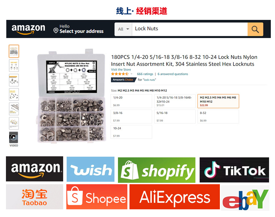This screenshot has height=217, width=275.
Task: Open the 666 ratings link
Action: coord(145,74)
